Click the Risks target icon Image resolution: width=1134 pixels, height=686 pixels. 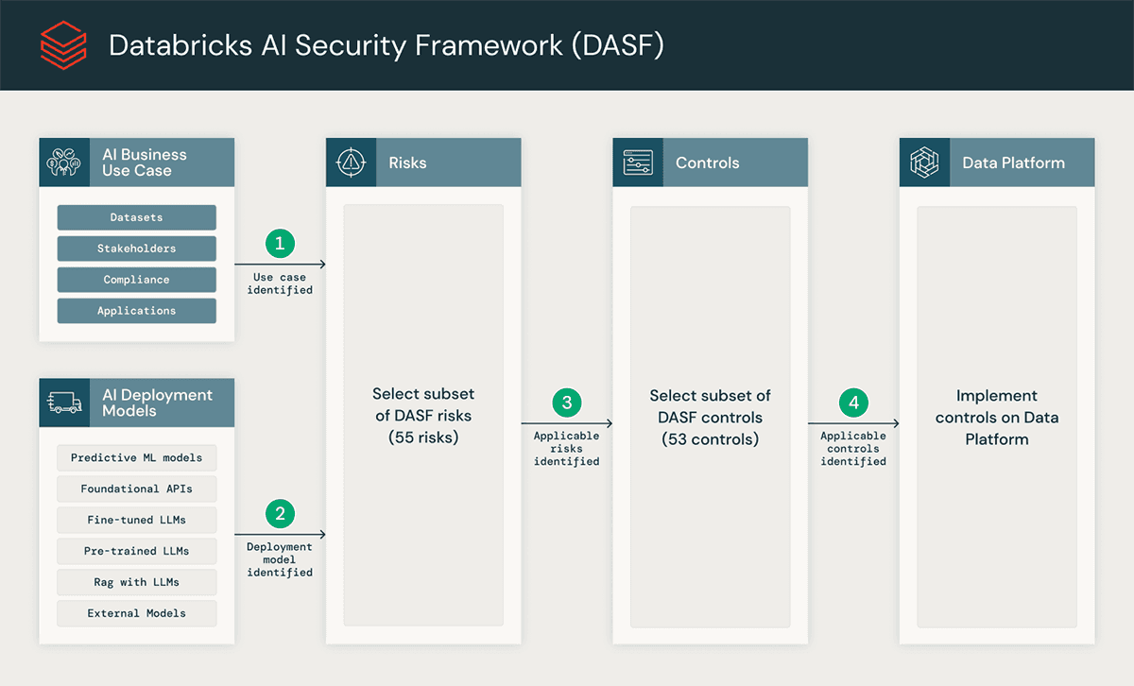351,162
